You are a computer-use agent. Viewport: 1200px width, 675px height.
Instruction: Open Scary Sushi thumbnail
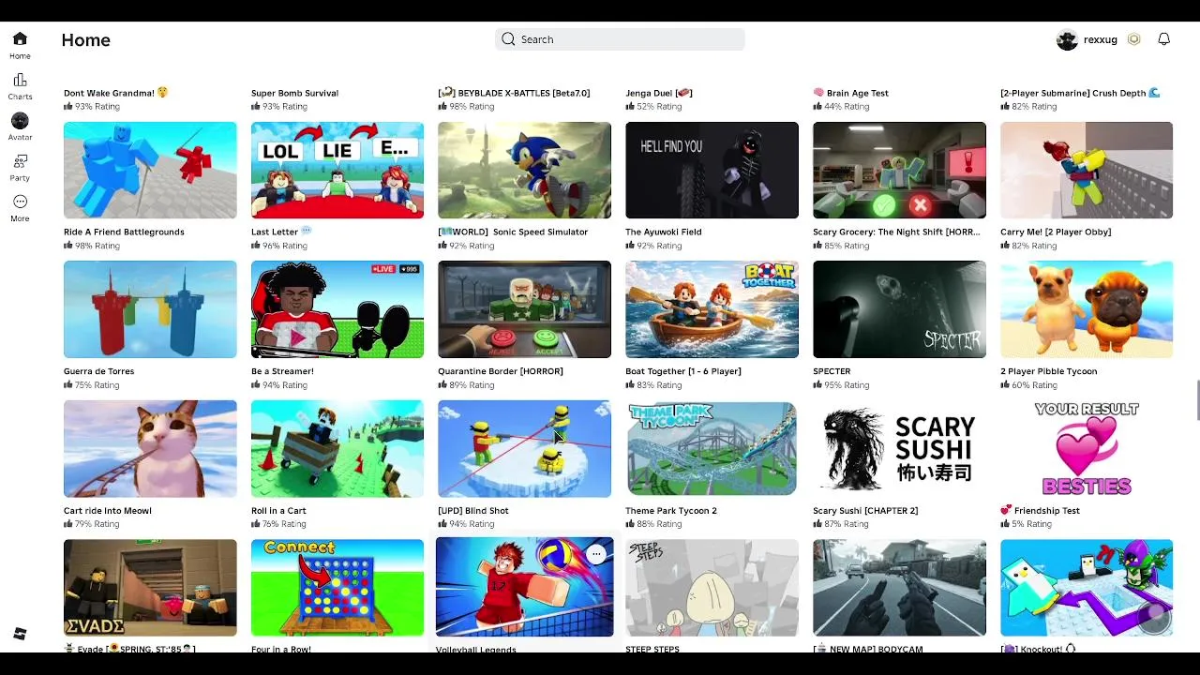(899, 448)
